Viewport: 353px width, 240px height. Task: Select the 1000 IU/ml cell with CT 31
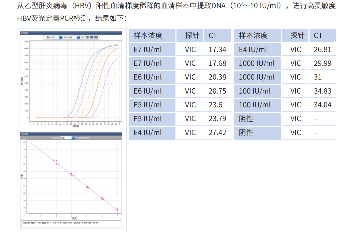pyautogui.click(x=257, y=77)
